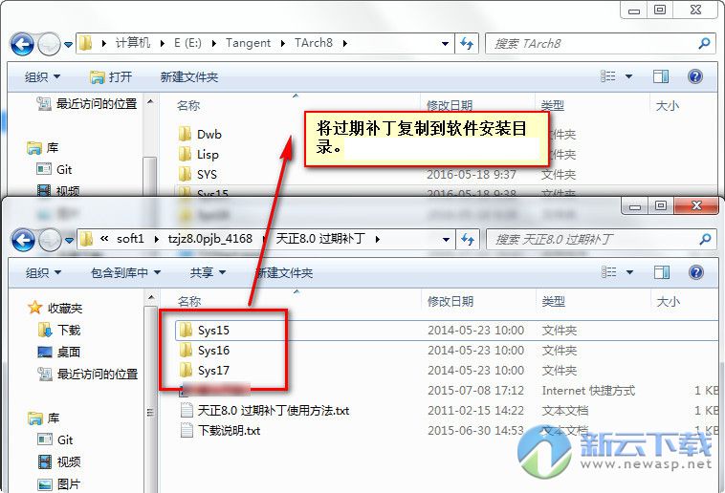This screenshot has height=493, width=725.
Task: Sort by 修改日期 in 过期补丁 window
Action: click(450, 301)
